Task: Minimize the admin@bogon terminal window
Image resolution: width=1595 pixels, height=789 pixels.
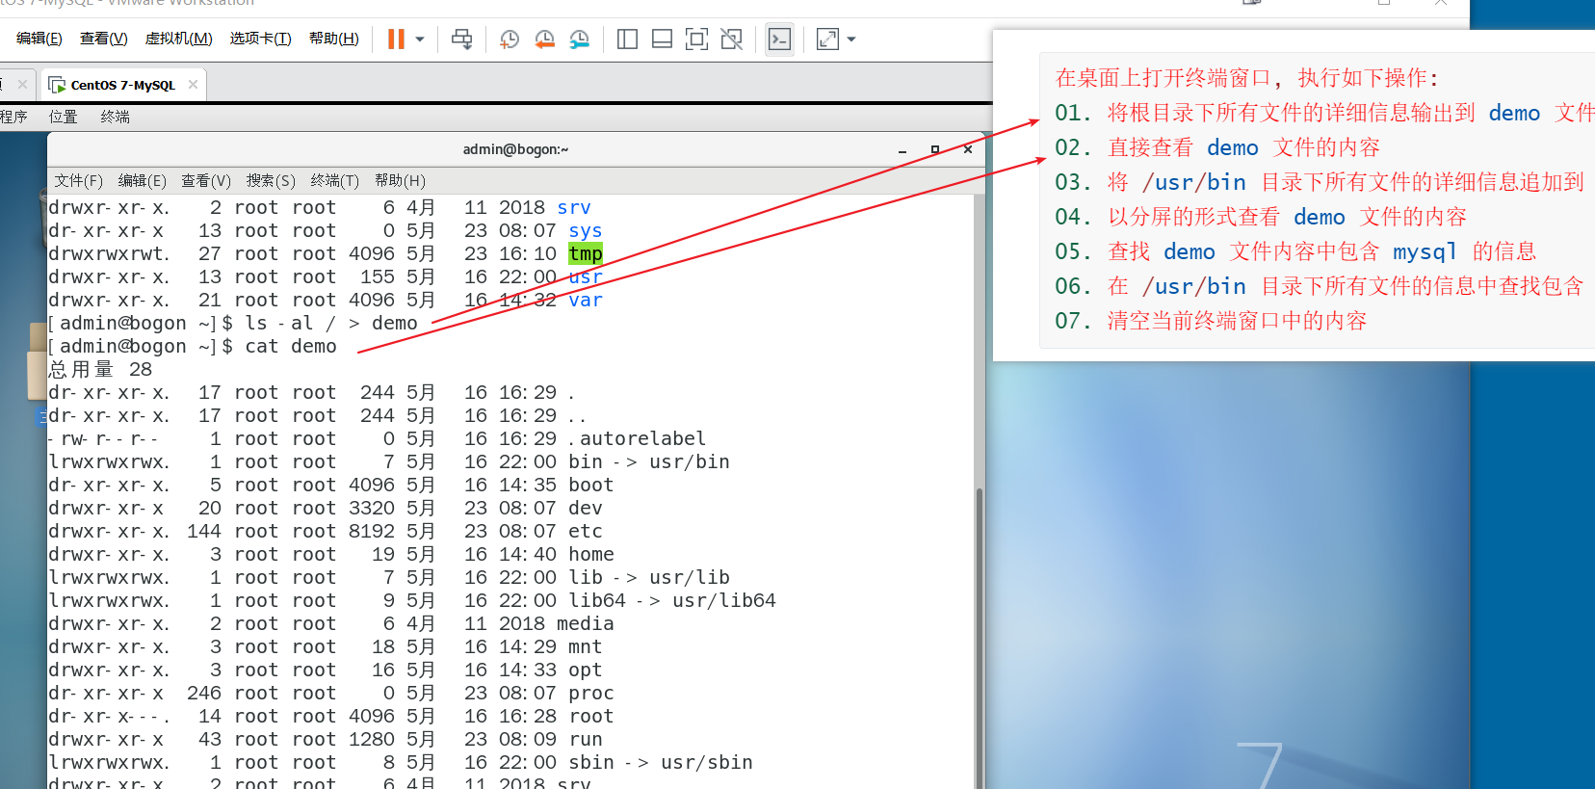Action: coord(902,150)
